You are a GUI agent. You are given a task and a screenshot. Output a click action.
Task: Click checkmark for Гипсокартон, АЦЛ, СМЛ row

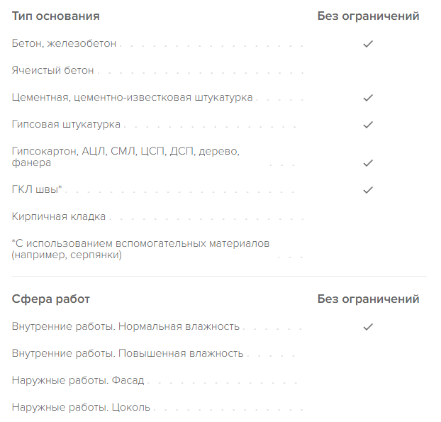click(x=368, y=163)
